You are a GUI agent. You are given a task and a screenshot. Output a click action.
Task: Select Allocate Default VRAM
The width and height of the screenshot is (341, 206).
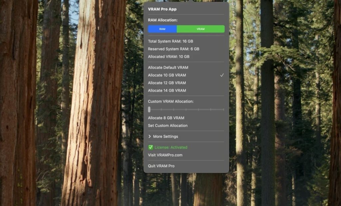pos(168,68)
